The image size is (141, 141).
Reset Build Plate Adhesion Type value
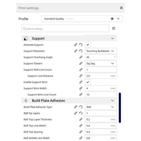pyautogui.click(x=81, y=107)
